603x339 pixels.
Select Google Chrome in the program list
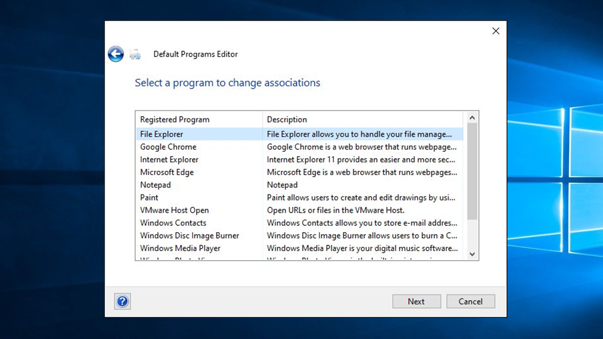(x=168, y=147)
